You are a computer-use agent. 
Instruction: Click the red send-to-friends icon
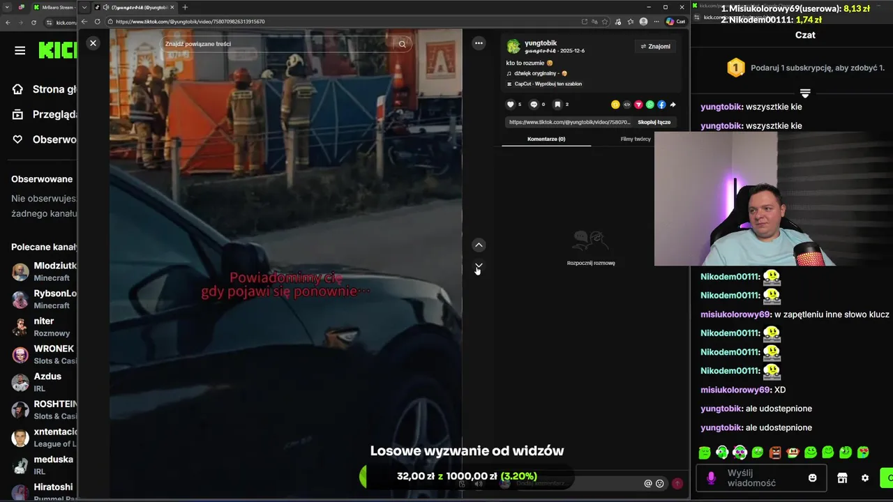[638, 105]
